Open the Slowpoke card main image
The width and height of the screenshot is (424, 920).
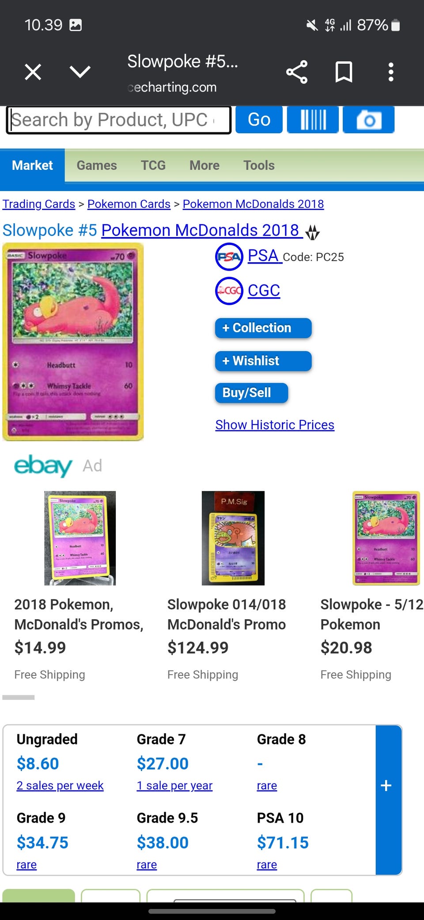[73, 341]
